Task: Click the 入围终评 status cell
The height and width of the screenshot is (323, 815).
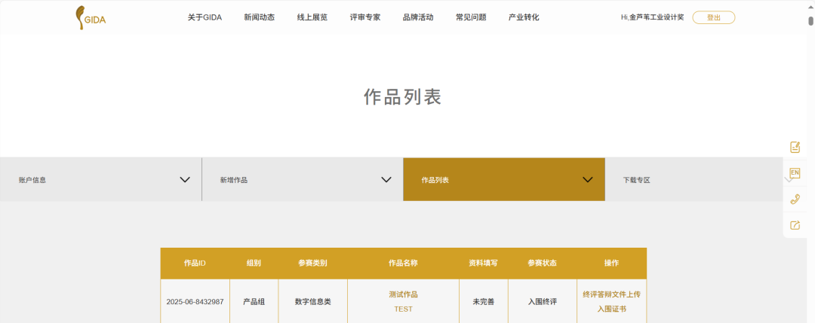Action: pyautogui.click(x=542, y=302)
